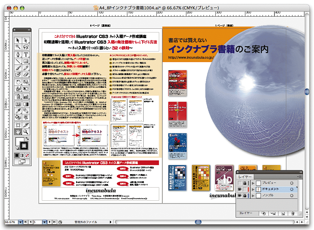314x230 pixels.
Task: Open the status bar popup arrow
Action: coord(110,222)
